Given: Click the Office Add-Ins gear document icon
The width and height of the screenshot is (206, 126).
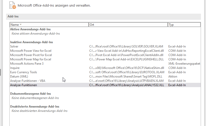Looking at the screenshot, I should 13,5.
